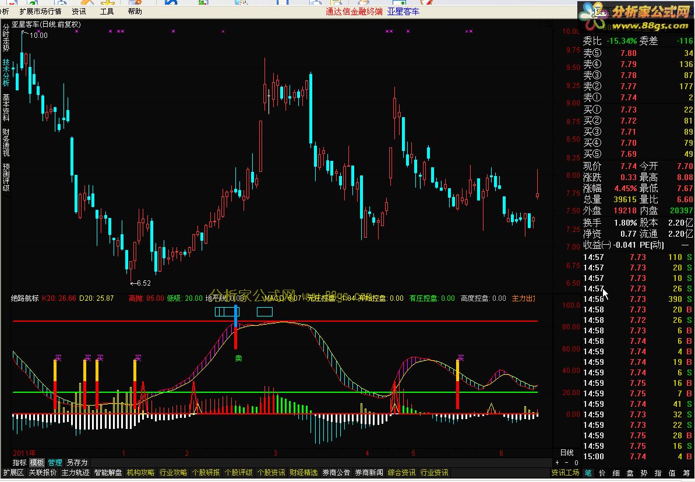Open the 扩展市场行情 menu
The height and width of the screenshot is (482, 695).
pos(40,12)
